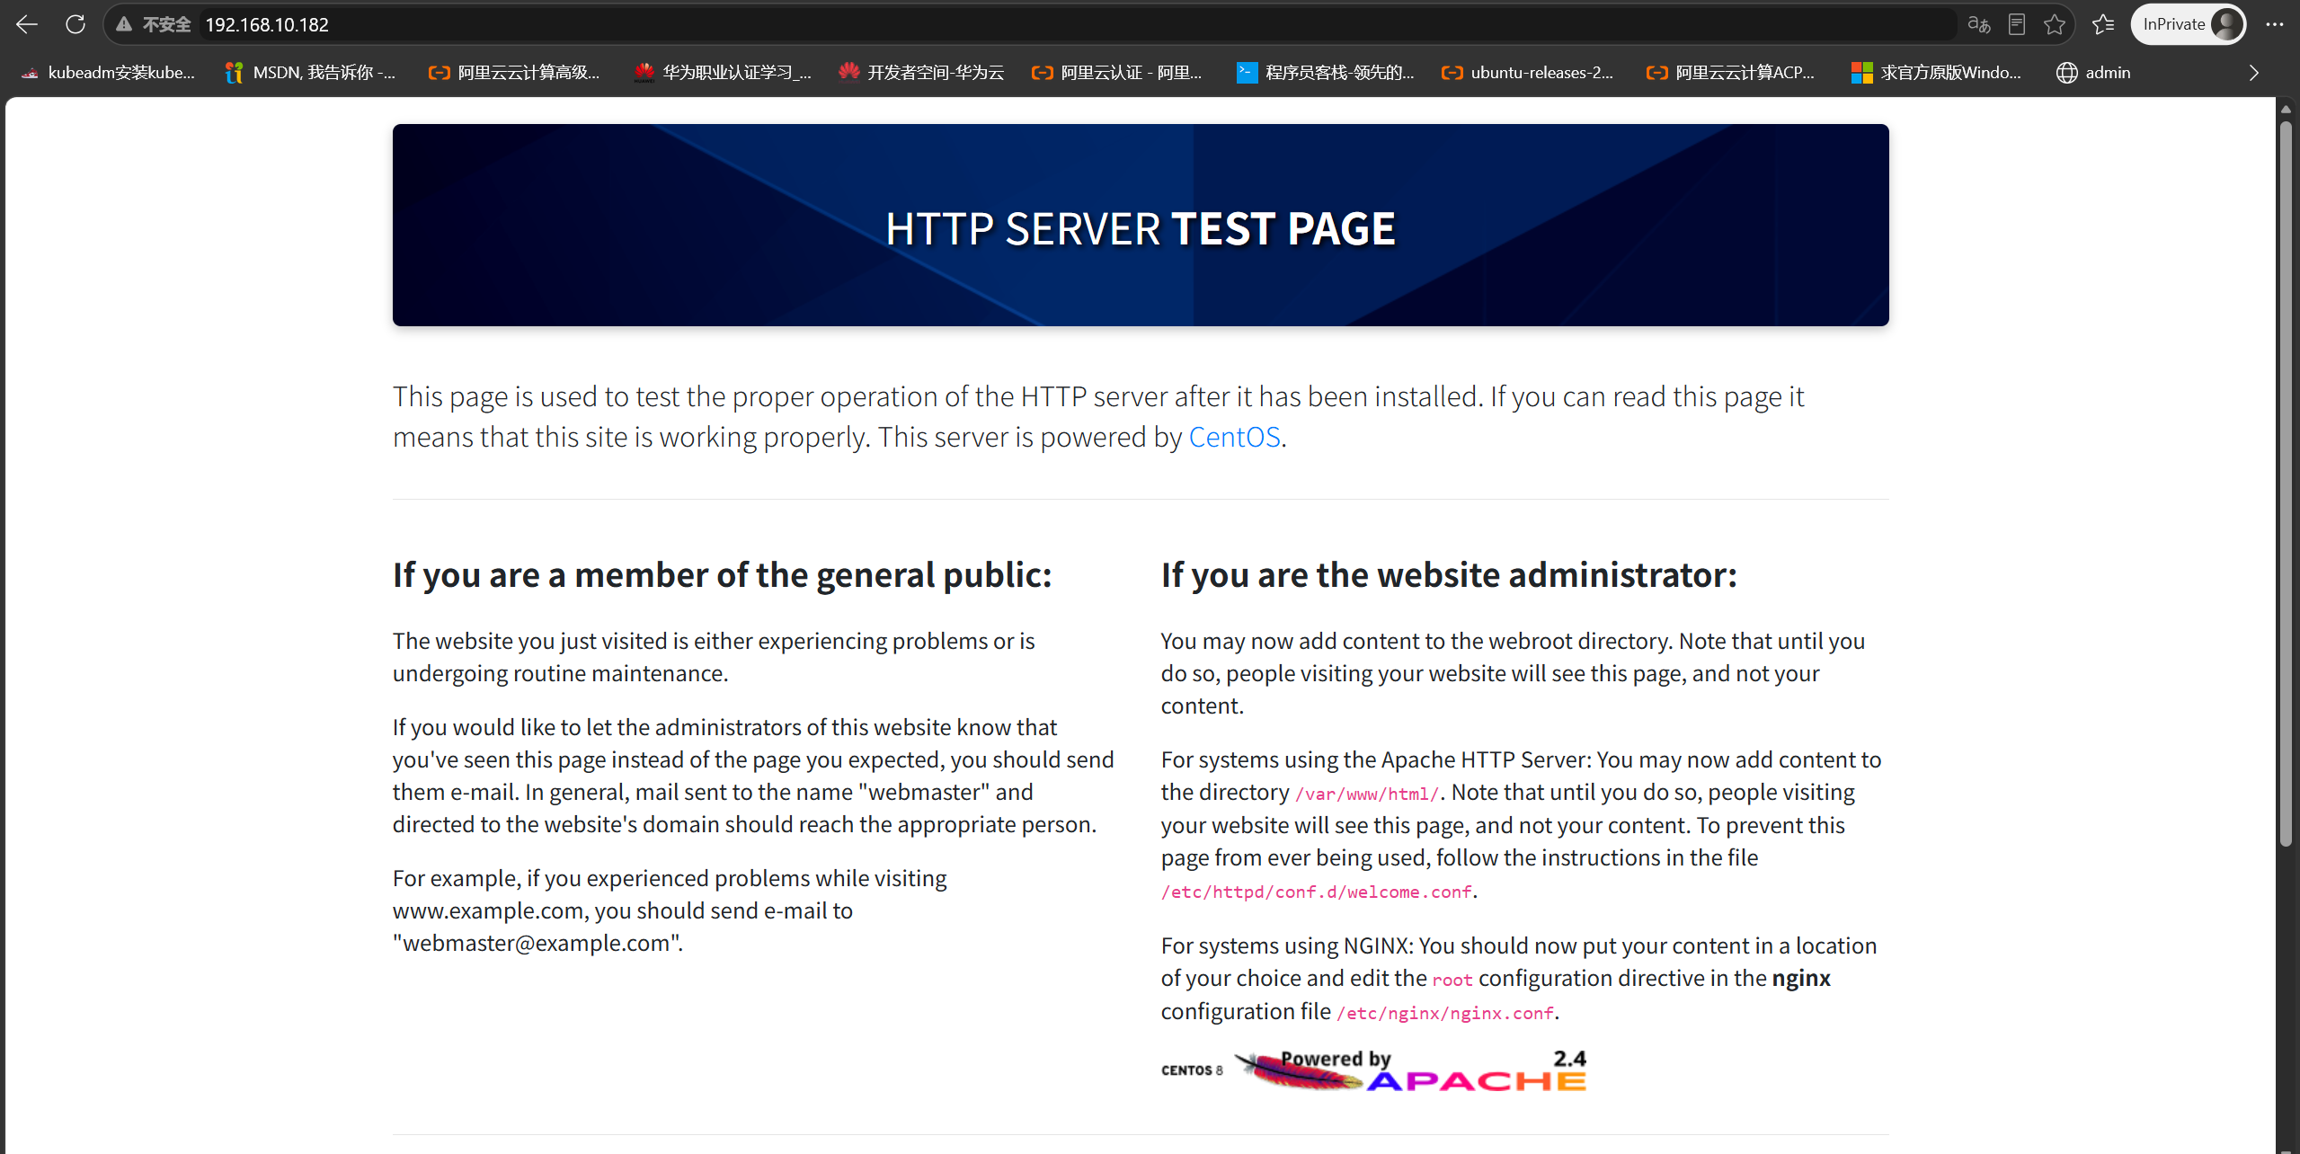Image resolution: width=2300 pixels, height=1154 pixels.
Task: Click the 'If you are the website administrator:' heading
Action: [x=1449, y=575]
